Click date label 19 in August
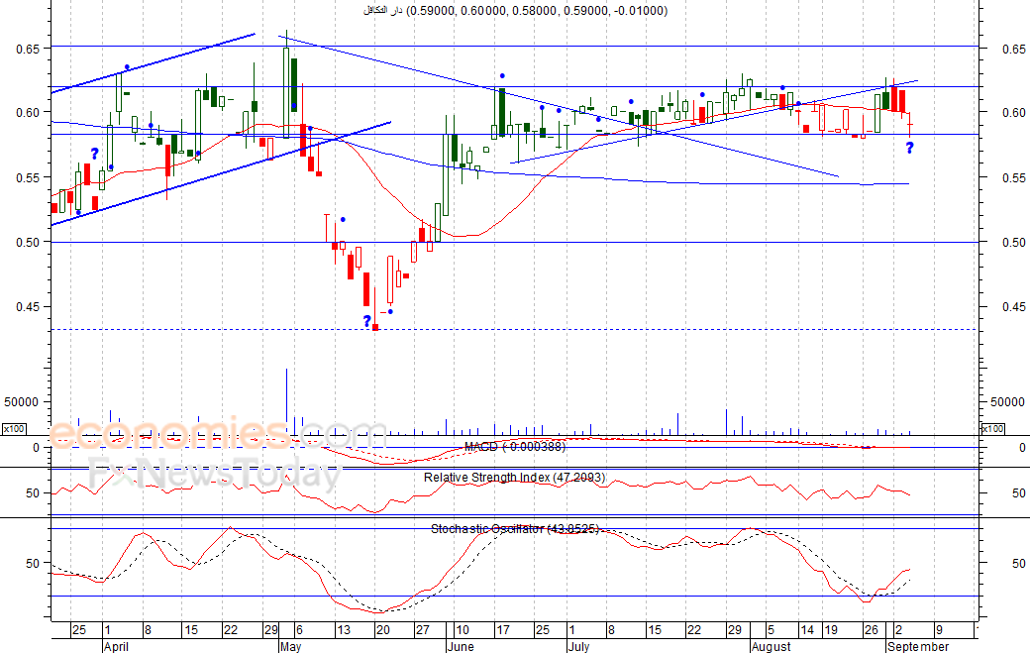 tap(831, 630)
